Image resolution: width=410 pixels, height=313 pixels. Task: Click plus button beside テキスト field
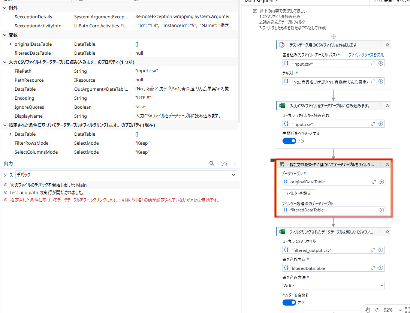pyautogui.click(x=381, y=82)
